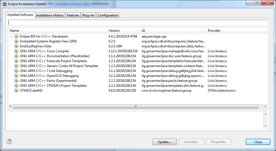Click the J-Link Debugging feature icon
This screenshot has height=151, width=276.
pyautogui.click(x=17, y=71)
